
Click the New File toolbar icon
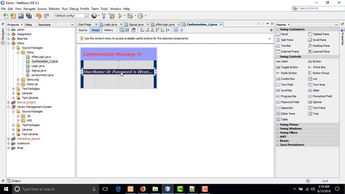point(5,16)
